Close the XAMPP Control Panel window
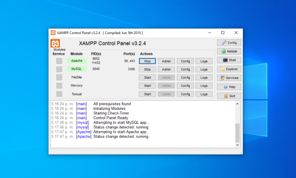 coord(236,33)
